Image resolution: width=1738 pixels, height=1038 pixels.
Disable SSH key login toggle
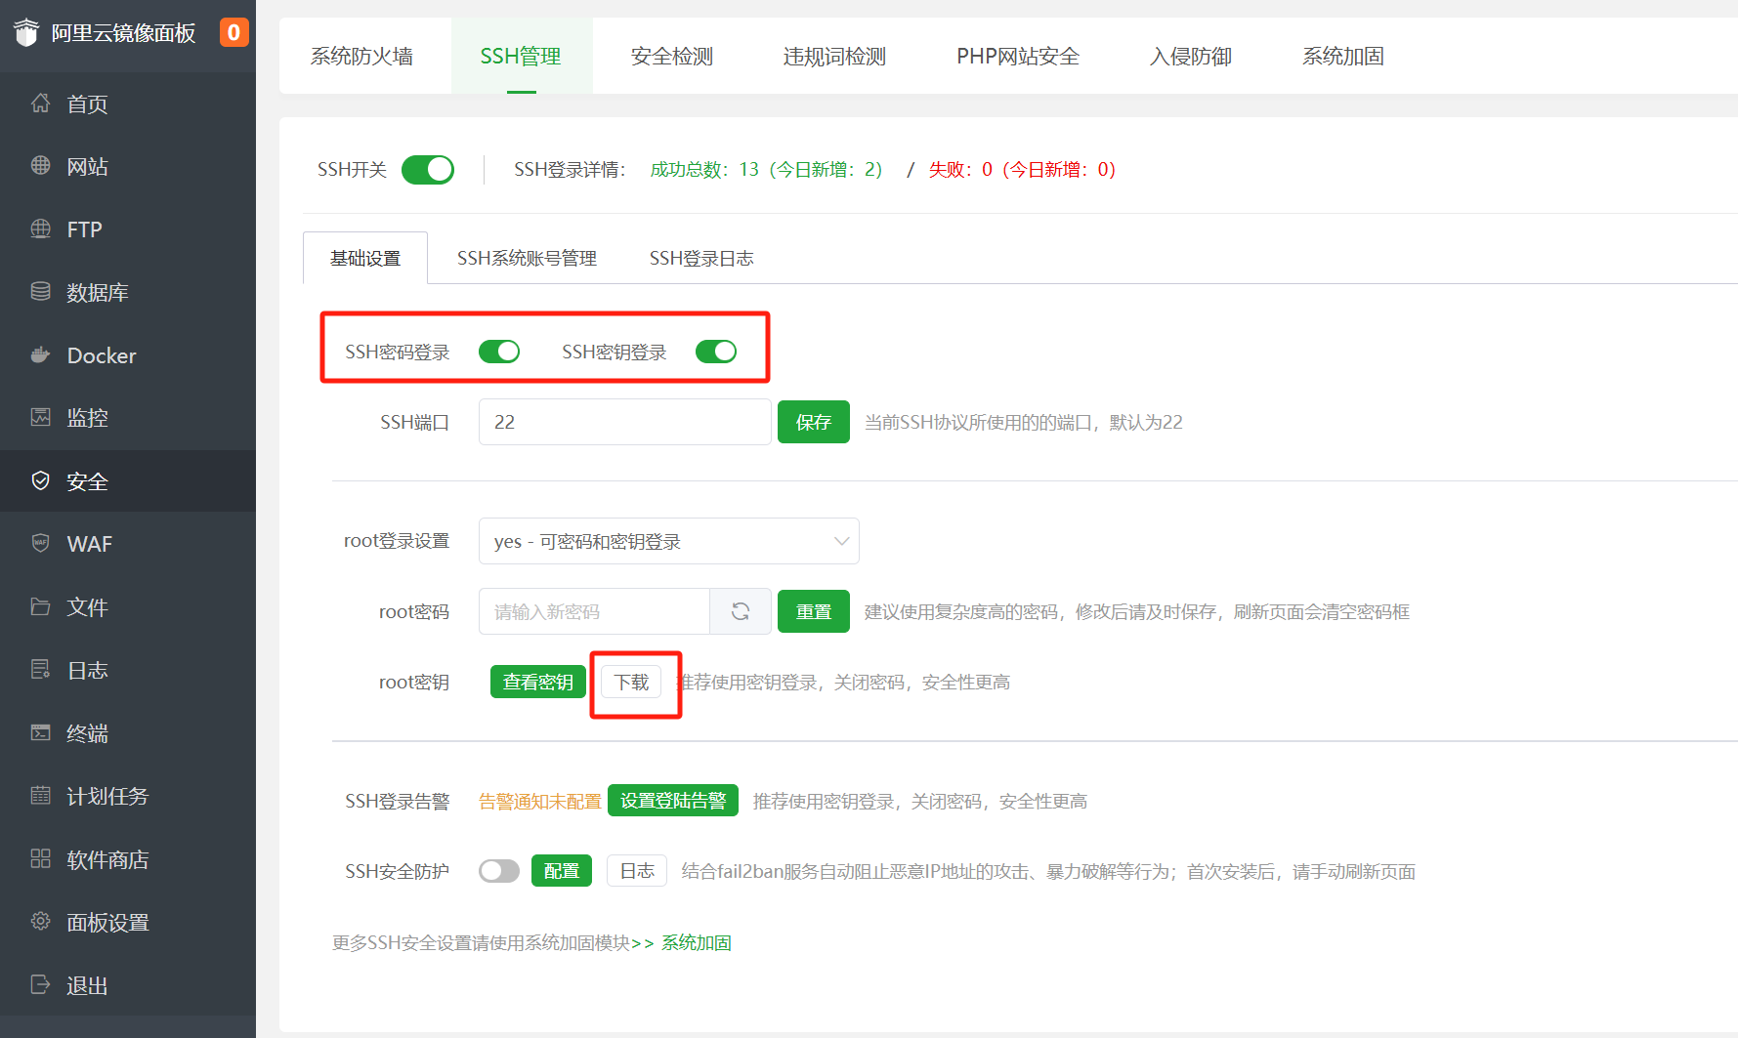tap(716, 352)
